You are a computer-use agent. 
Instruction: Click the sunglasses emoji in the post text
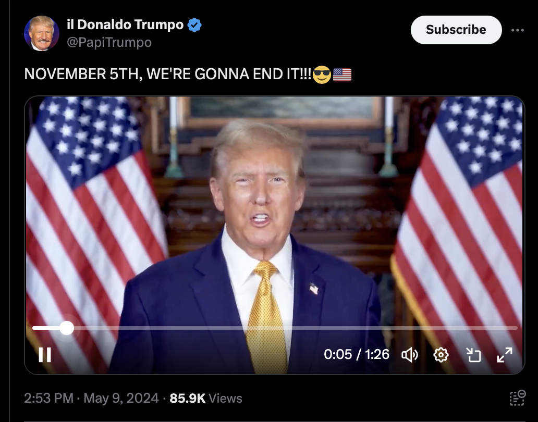pyautogui.click(x=322, y=75)
